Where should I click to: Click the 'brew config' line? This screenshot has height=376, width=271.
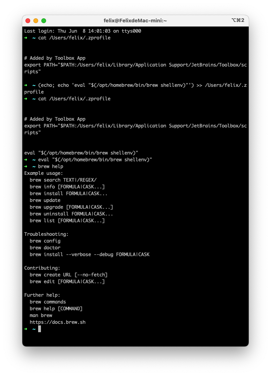(x=45, y=241)
